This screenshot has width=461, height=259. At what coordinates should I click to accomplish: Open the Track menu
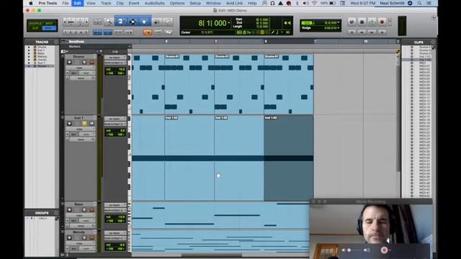[106, 3]
